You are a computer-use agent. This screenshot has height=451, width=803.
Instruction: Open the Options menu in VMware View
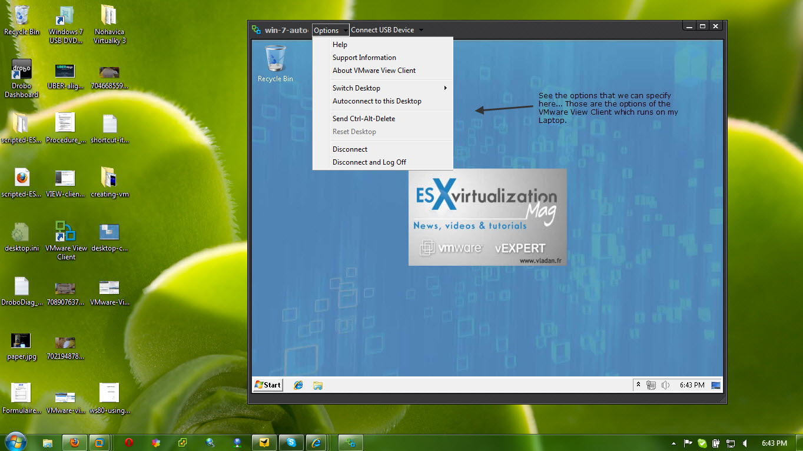(x=330, y=31)
